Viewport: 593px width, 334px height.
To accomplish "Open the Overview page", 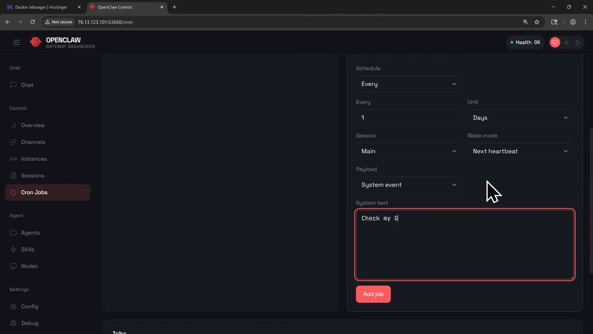I will (x=48, y=125).
